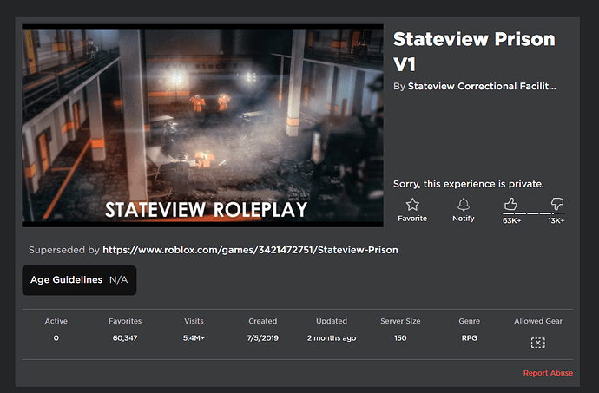Click the Active column header
Viewport: 599px width, 393px height.
(56, 321)
